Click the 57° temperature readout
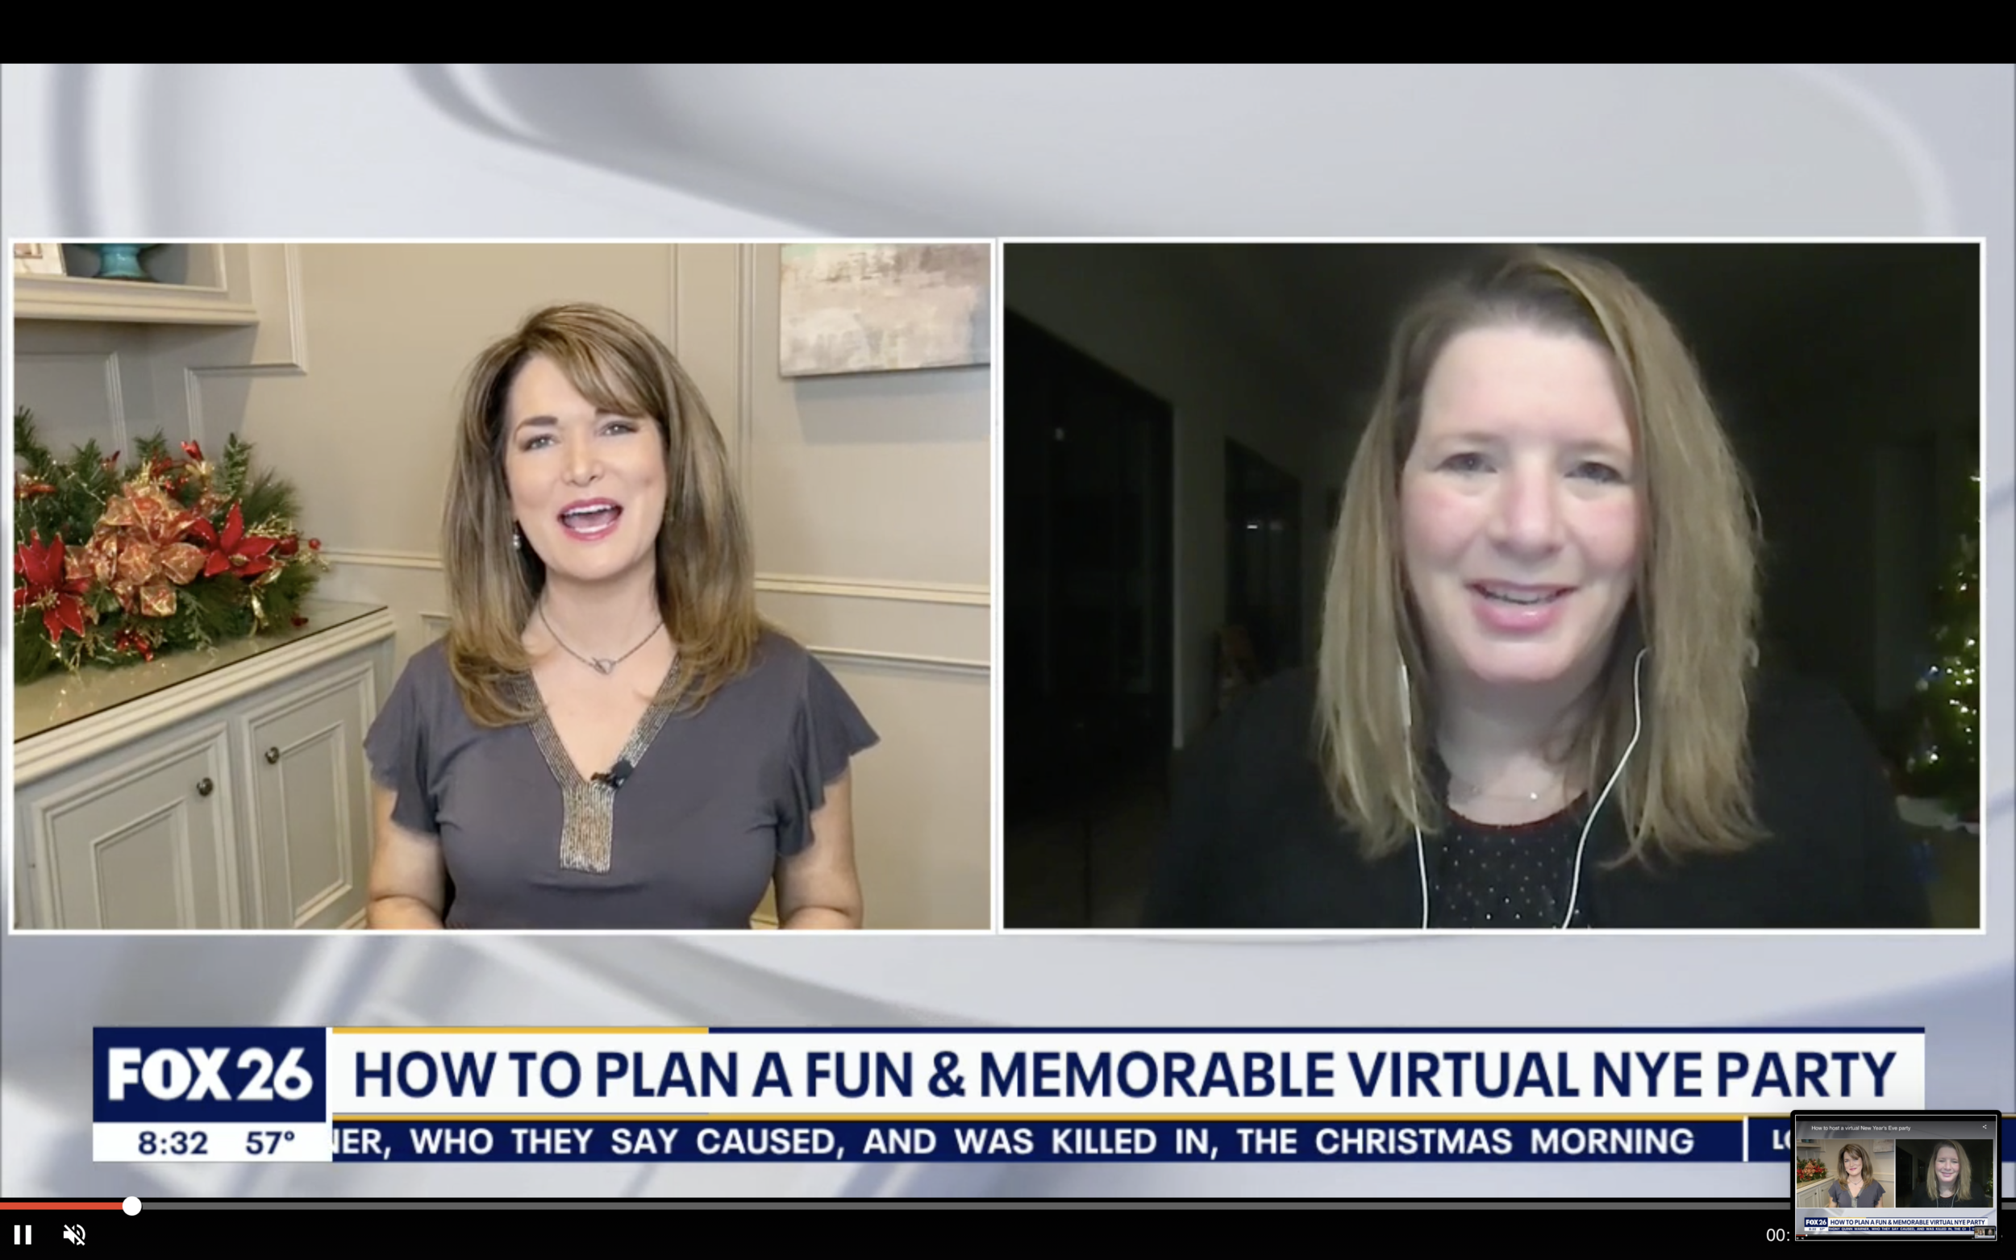 pos(270,1142)
